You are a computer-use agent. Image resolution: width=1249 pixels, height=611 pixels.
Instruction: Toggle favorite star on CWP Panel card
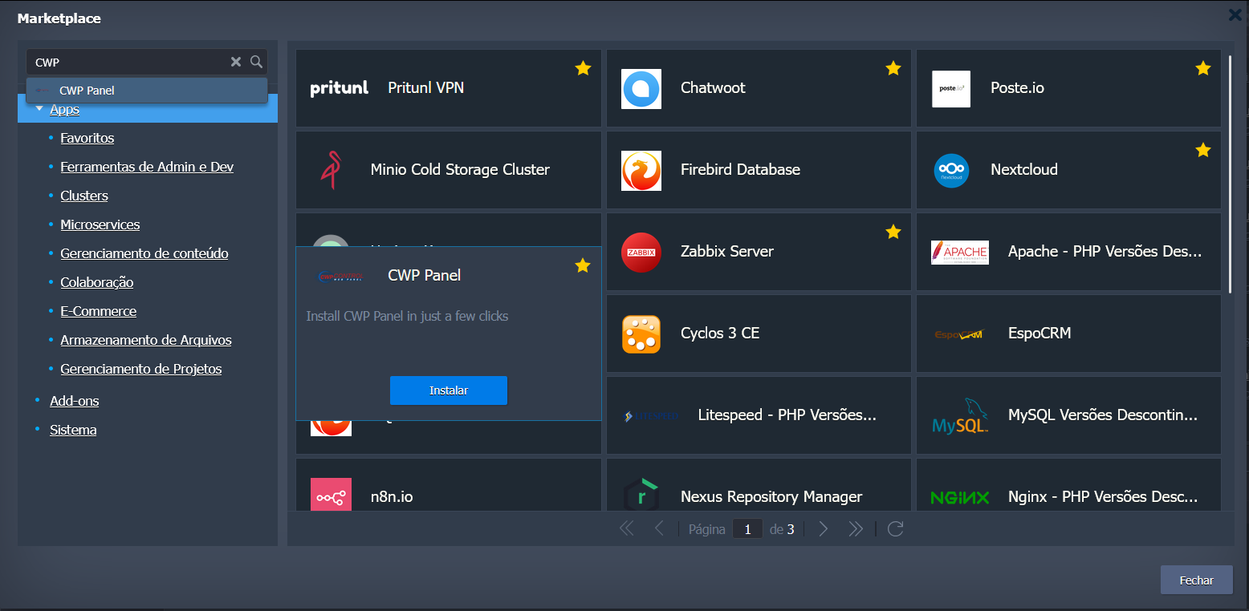pos(583,265)
